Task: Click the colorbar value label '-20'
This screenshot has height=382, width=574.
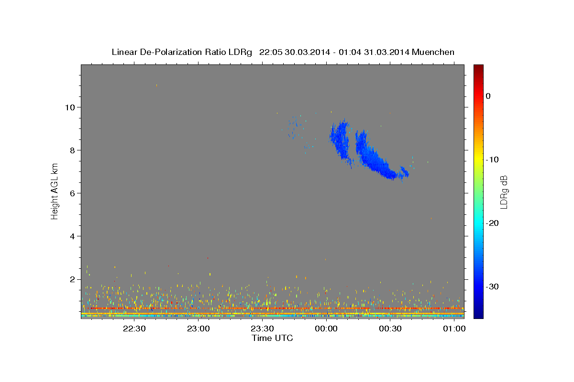Action: point(493,223)
